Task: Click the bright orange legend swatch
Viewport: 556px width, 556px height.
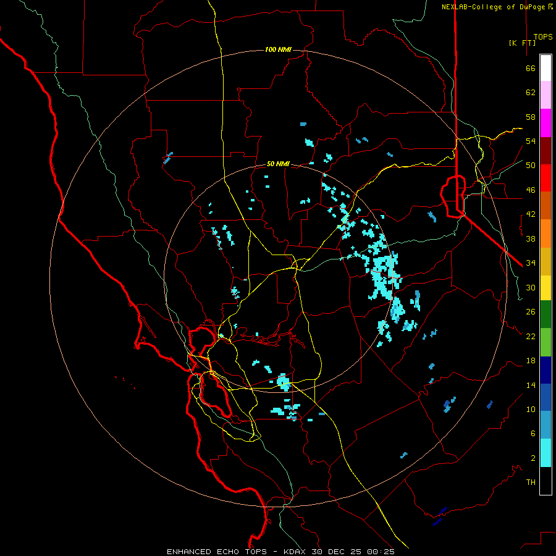Action: pos(545,234)
